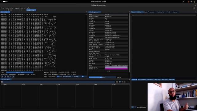Click the Pattern Data filter icon
This screenshot has height=111, width=197.
click(2, 82)
